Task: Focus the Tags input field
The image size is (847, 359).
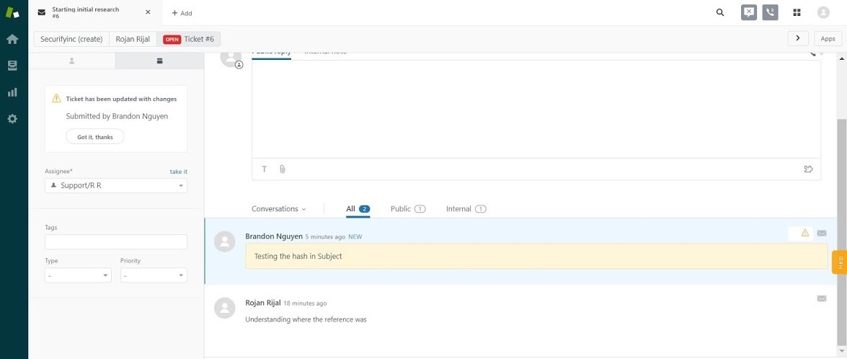Action: point(116,241)
